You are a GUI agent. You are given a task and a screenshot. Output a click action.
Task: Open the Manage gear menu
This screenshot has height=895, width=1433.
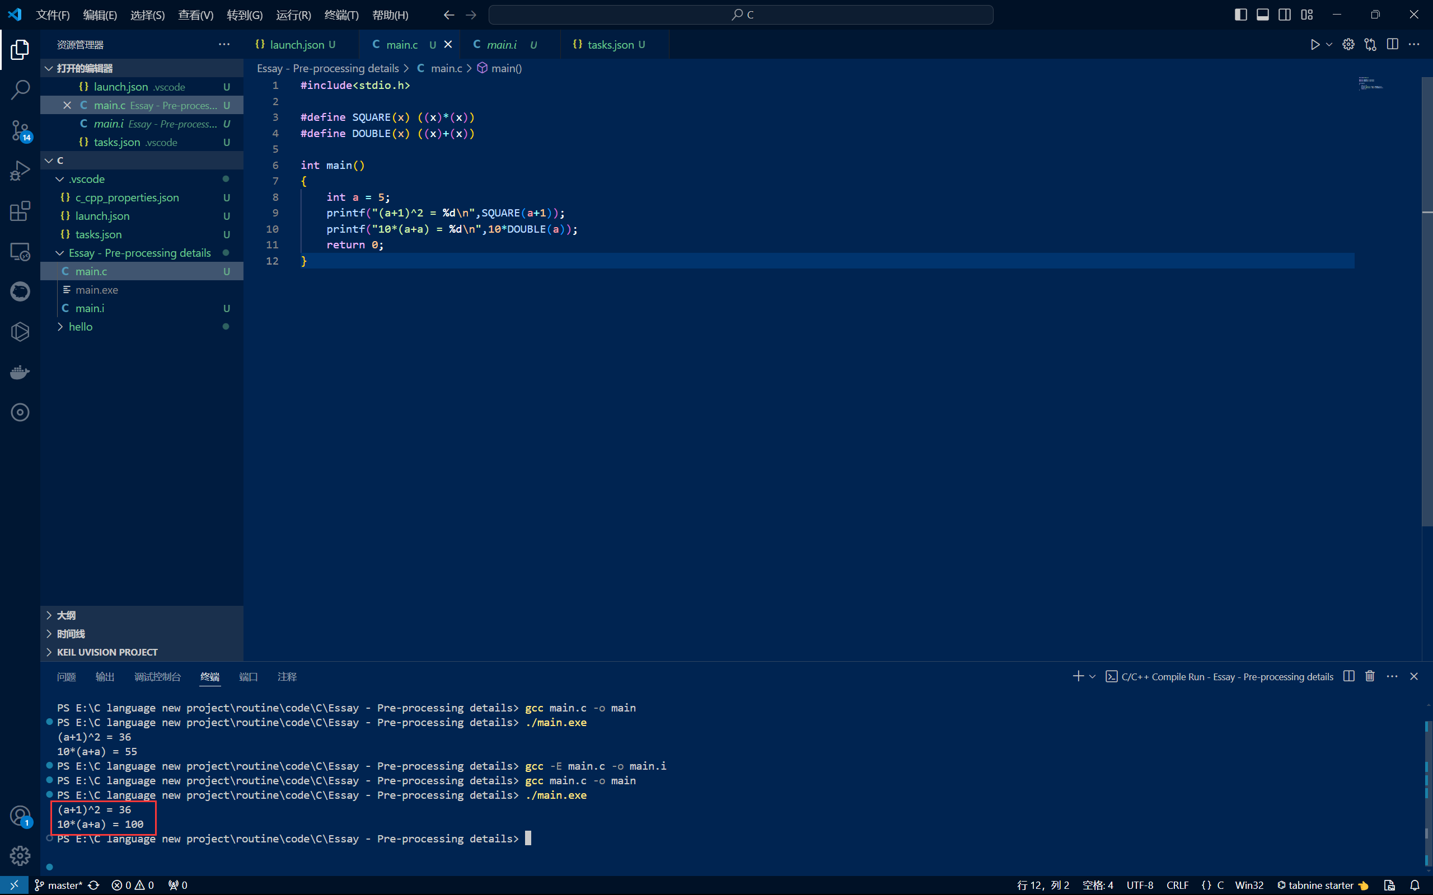pyautogui.click(x=20, y=855)
